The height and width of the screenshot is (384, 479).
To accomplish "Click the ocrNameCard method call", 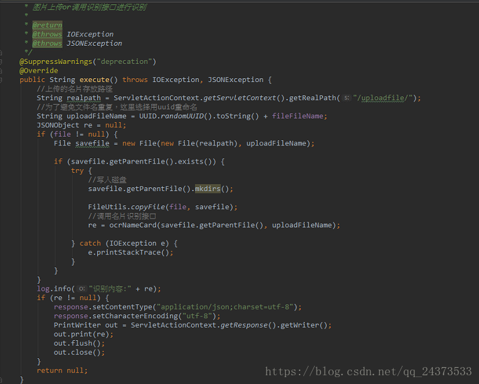I will pos(133,226).
